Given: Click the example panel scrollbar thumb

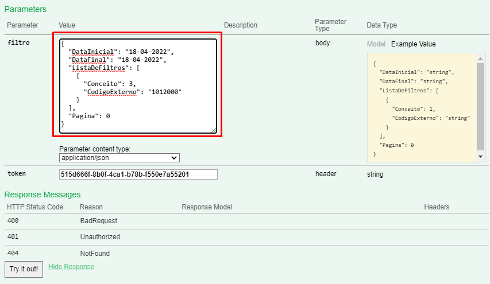Looking at the screenshot, I should click(481, 106).
